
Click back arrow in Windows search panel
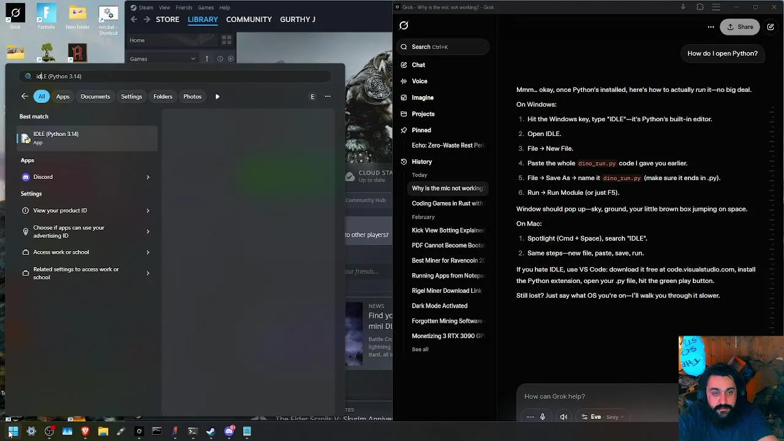[24, 96]
